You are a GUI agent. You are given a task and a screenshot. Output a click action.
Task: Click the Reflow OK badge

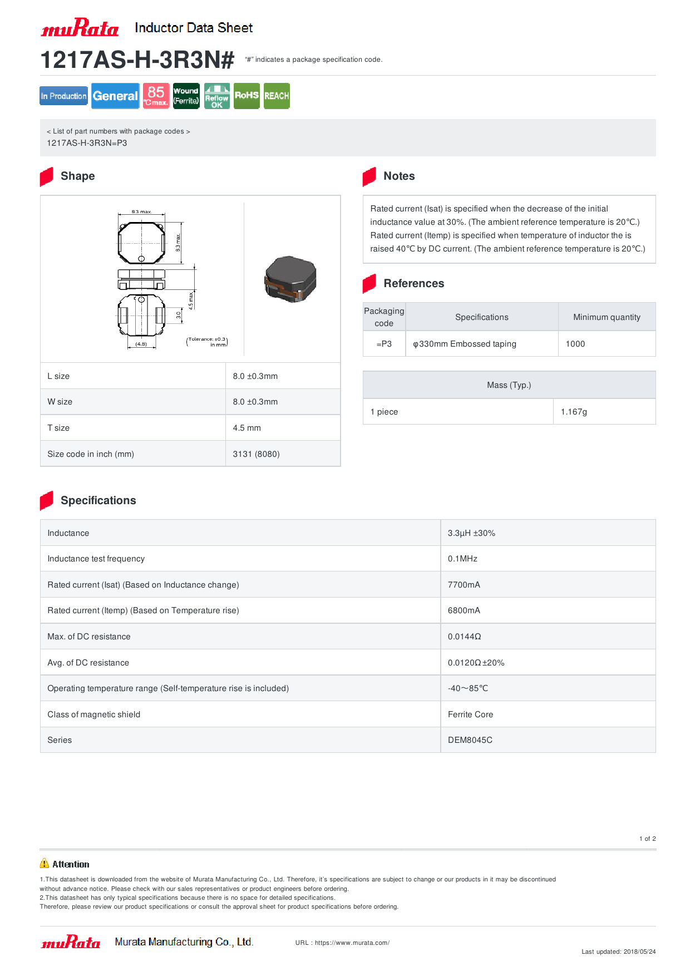click(216, 96)
